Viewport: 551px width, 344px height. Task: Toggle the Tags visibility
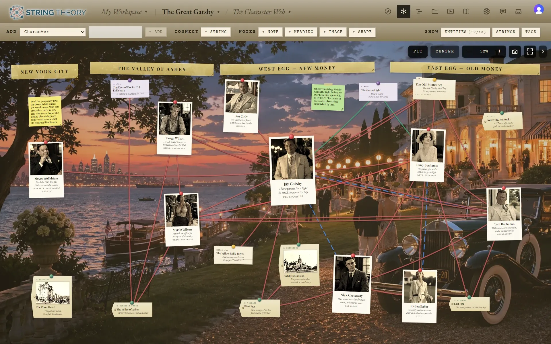pyautogui.click(x=531, y=32)
